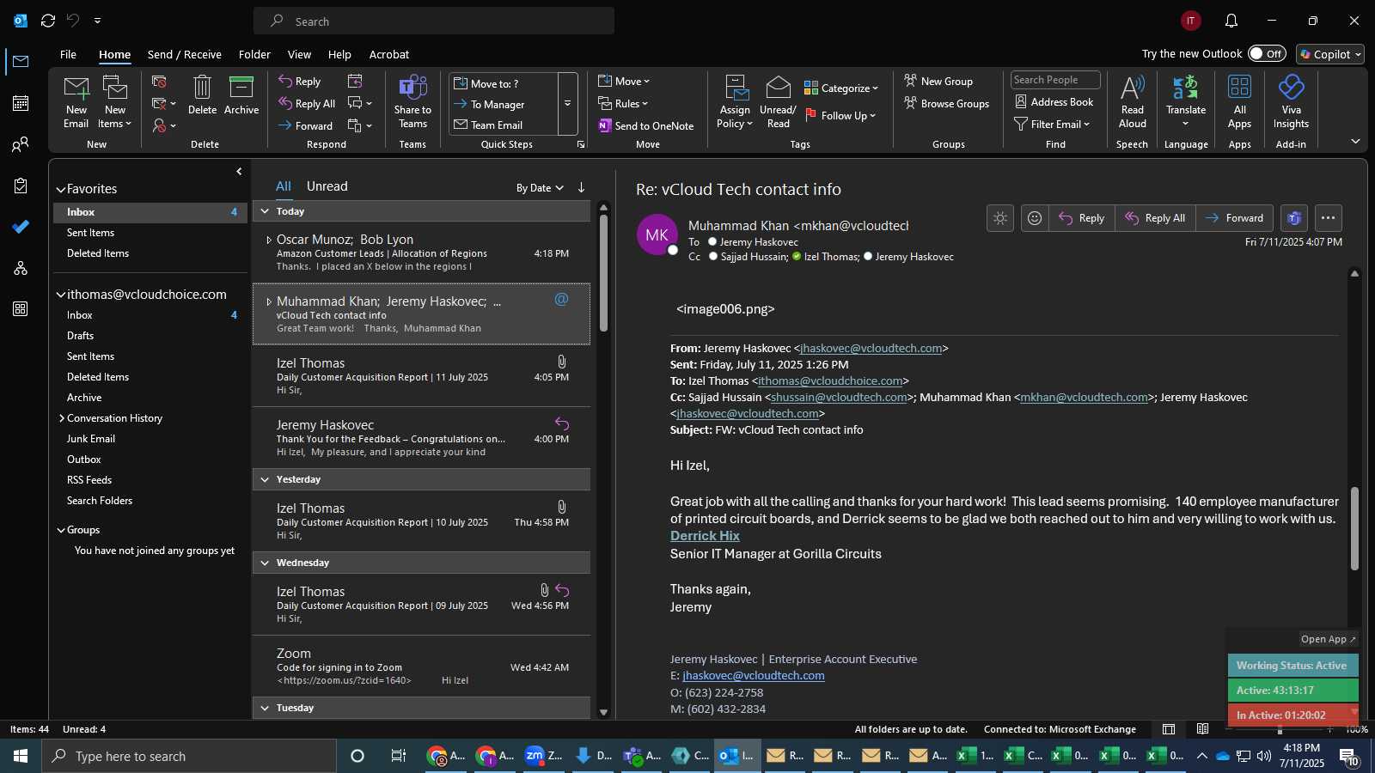
Task: Click Open App button on overlay
Action: click(1328, 639)
